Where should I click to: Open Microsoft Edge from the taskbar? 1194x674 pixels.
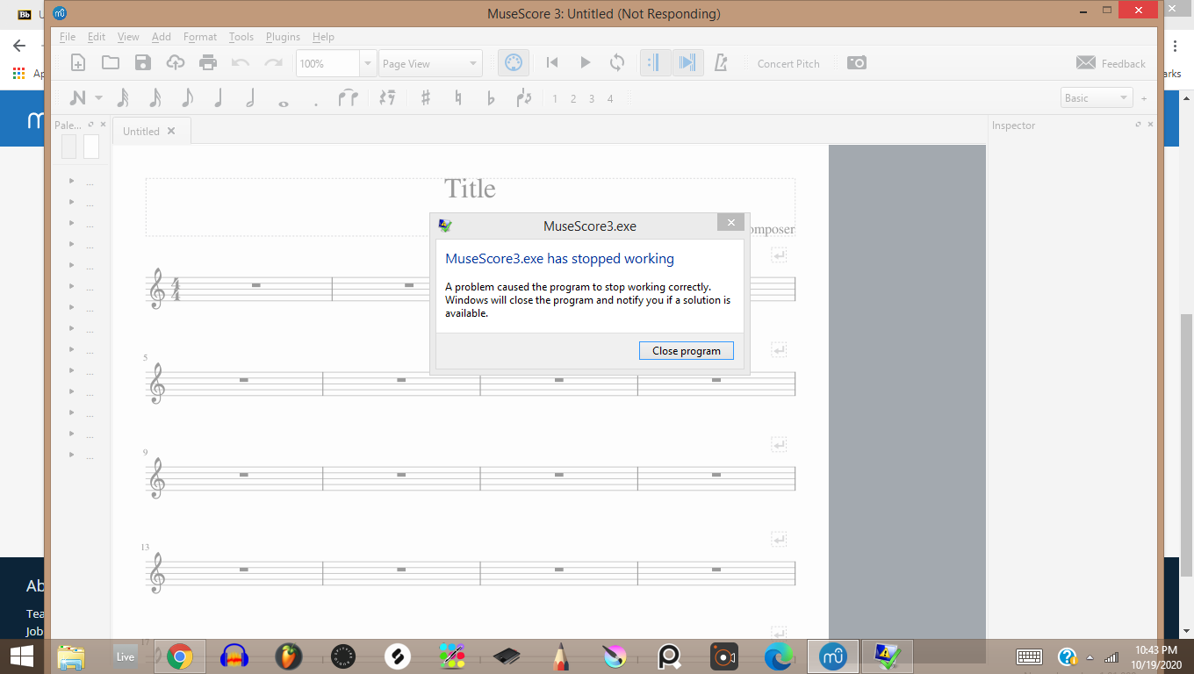pyautogui.click(x=778, y=656)
